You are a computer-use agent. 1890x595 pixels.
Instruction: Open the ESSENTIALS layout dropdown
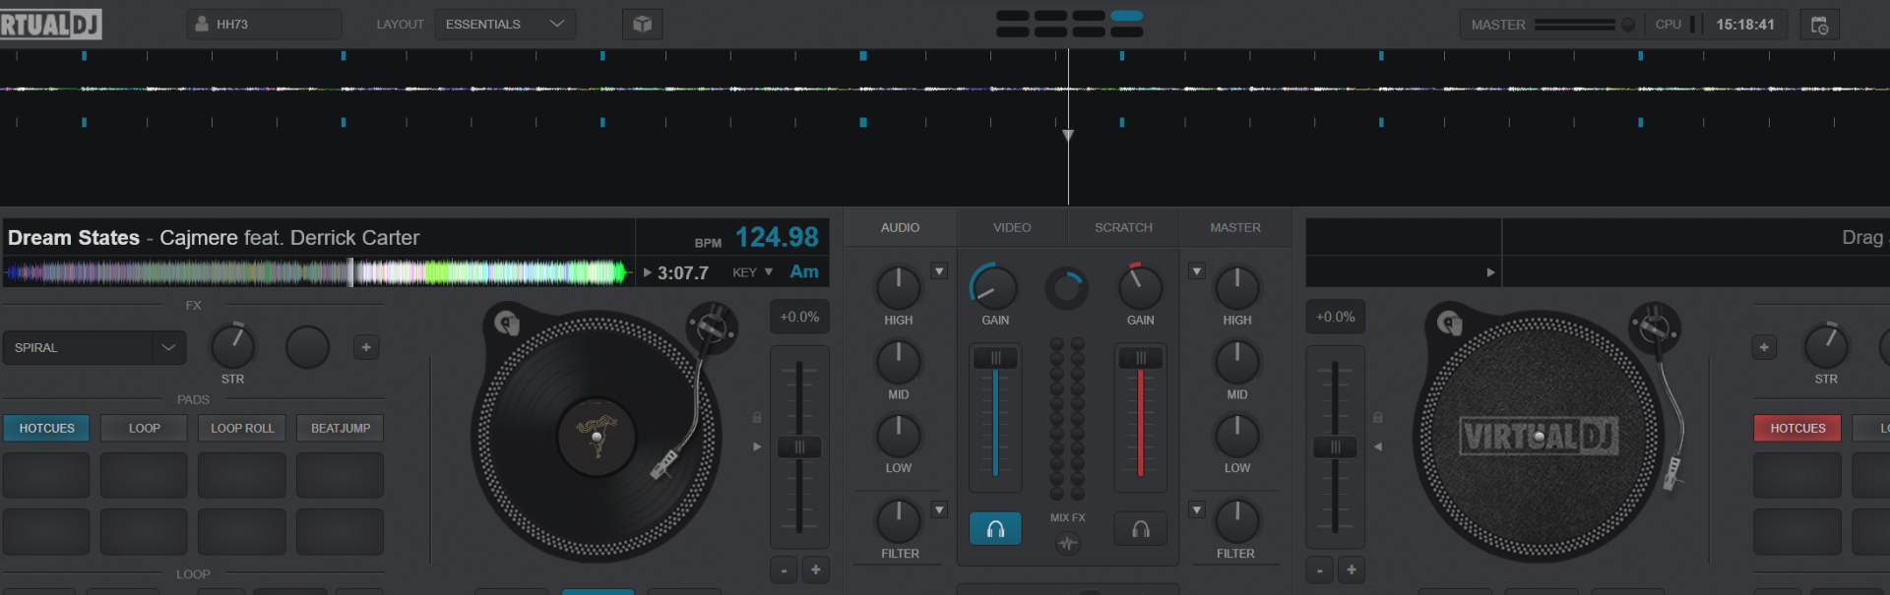click(x=505, y=24)
